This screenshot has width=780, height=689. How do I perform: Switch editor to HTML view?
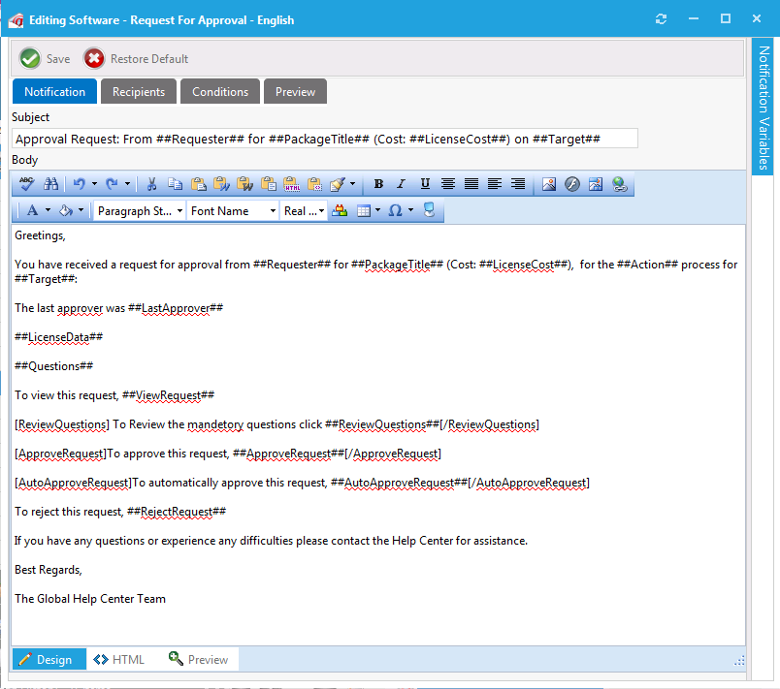(x=119, y=660)
